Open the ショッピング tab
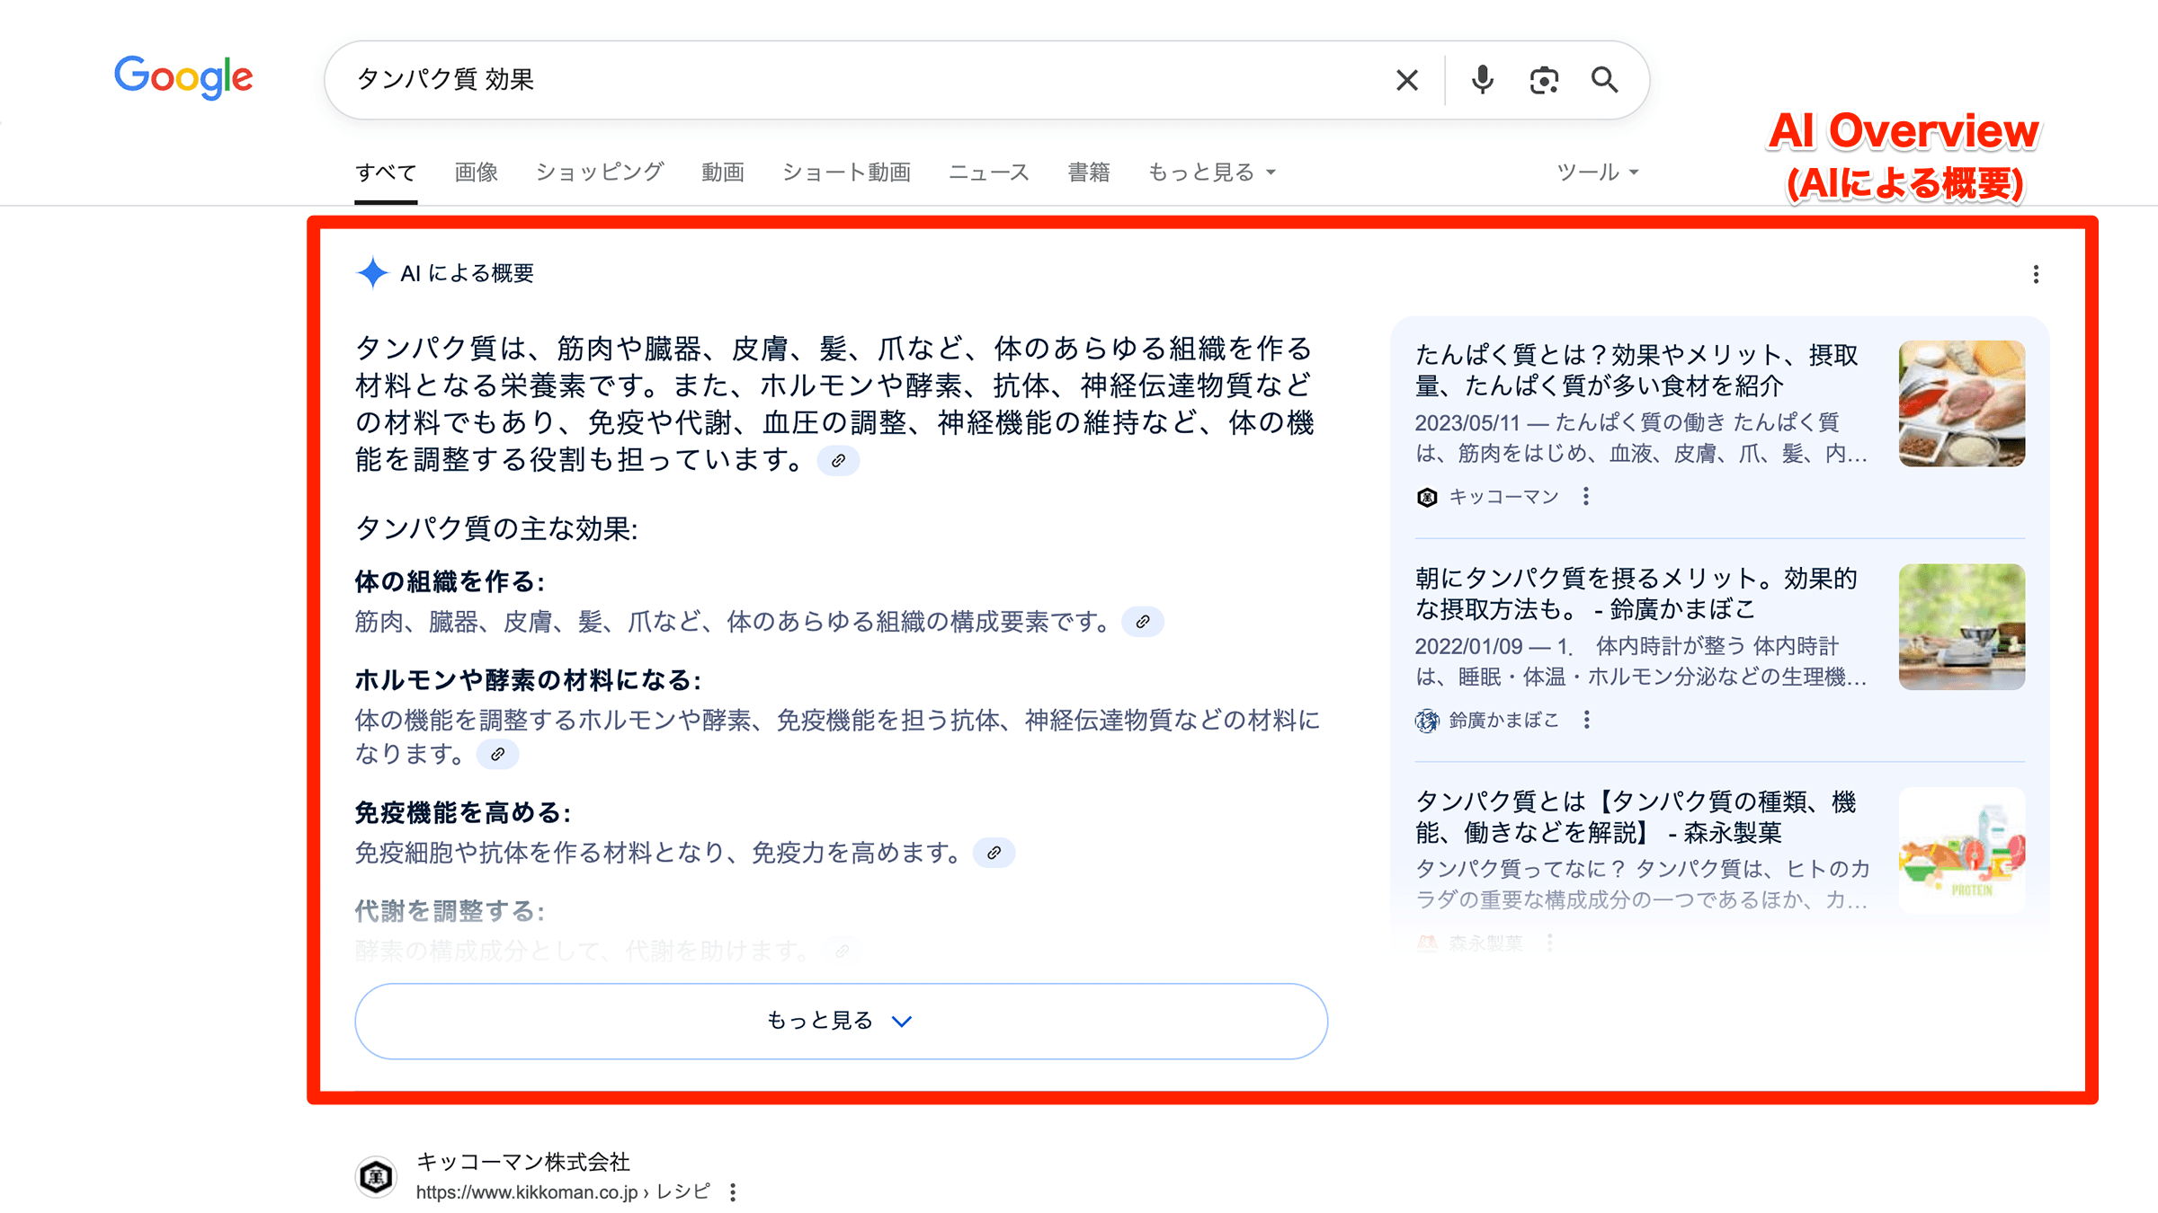Viewport: 2158px width, 1213px height. click(x=600, y=173)
